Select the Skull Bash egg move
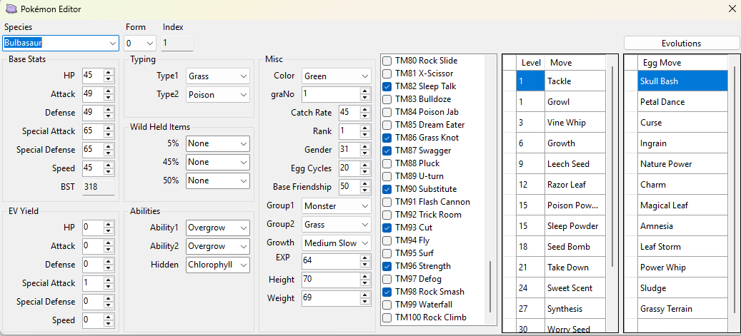The width and height of the screenshot is (741, 336). click(x=682, y=81)
